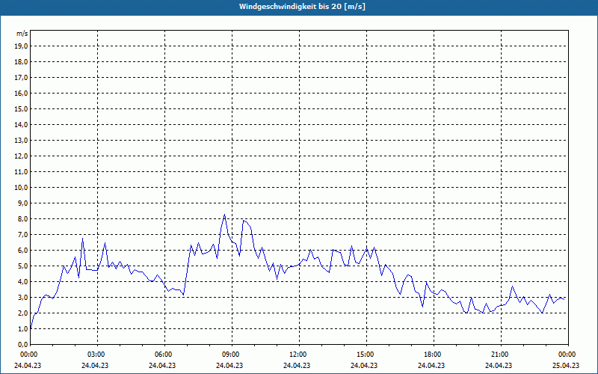Screen dimensions: 598x374
Task: Click the '24.04.23' date under '21:00'
Action: pos(498,365)
